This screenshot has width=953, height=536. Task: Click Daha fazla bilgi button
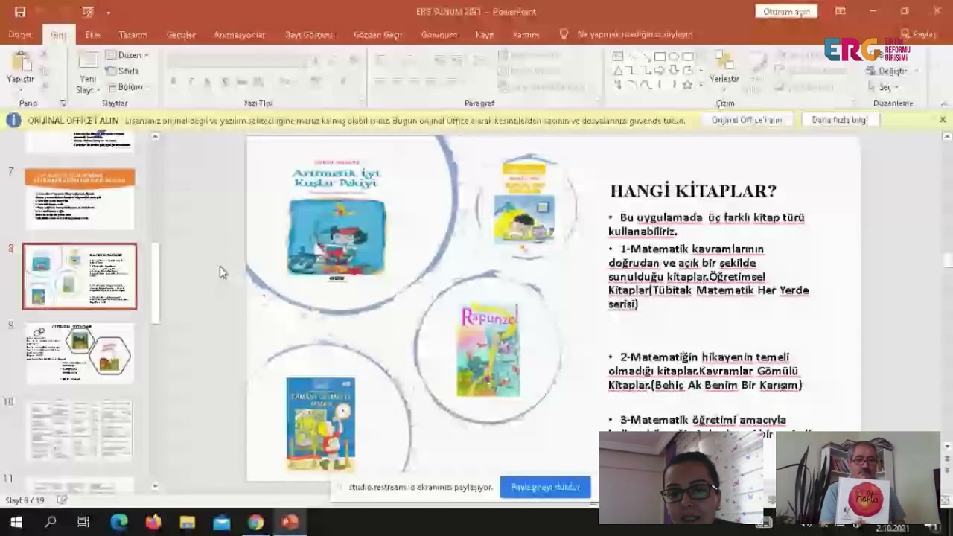point(839,120)
